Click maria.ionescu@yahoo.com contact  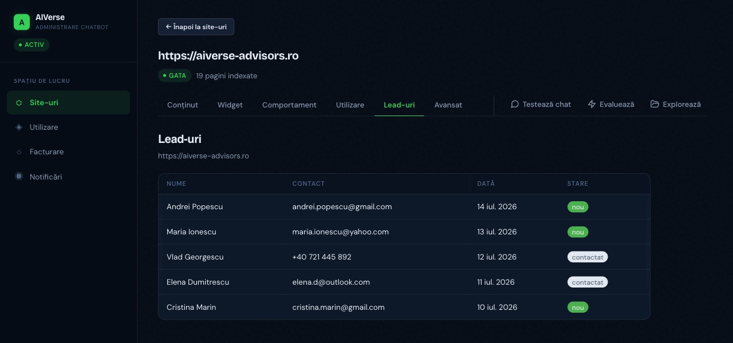[x=341, y=232]
